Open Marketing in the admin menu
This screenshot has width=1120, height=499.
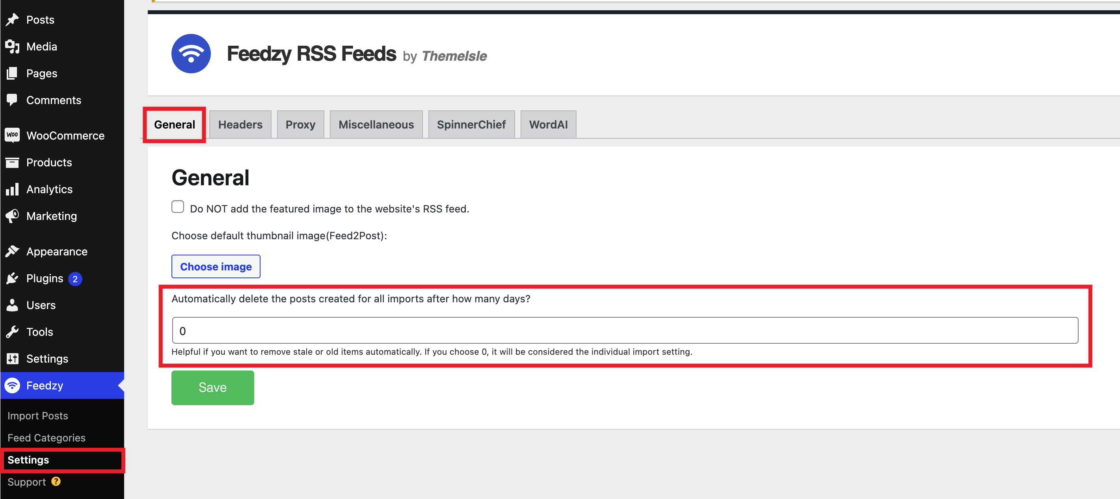tap(51, 216)
